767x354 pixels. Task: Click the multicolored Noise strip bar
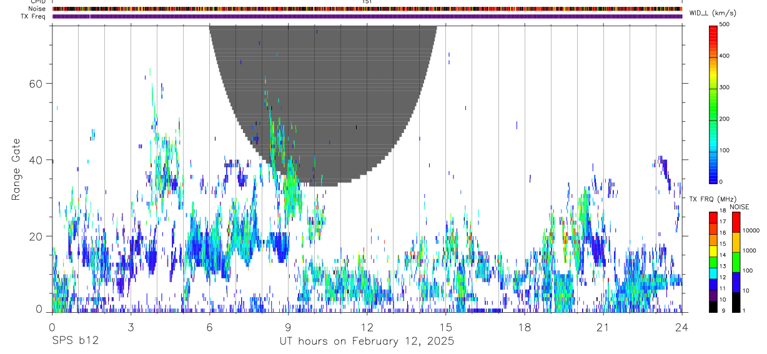coord(367,9)
